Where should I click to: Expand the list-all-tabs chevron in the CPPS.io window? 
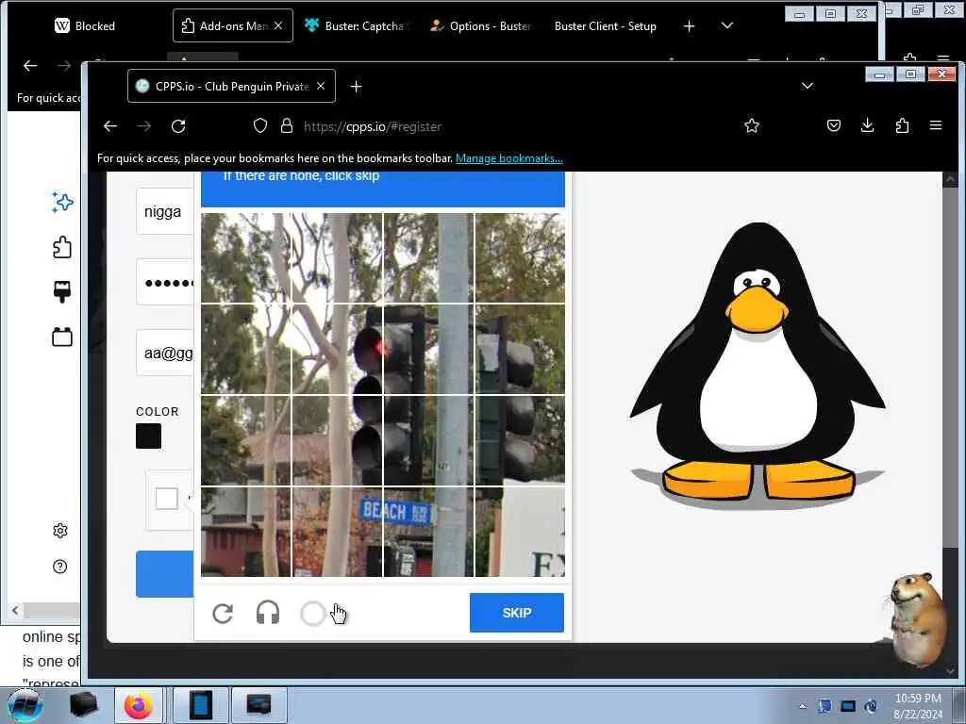click(x=808, y=86)
